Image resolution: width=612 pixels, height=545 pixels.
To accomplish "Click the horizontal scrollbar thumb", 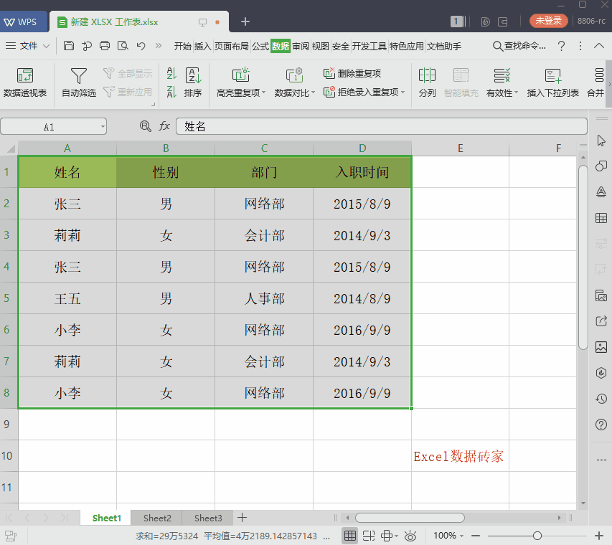I will (410, 518).
